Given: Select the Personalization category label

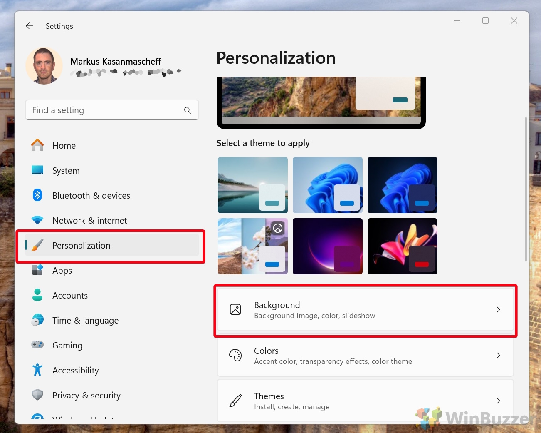Looking at the screenshot, I should coord(82,245).
